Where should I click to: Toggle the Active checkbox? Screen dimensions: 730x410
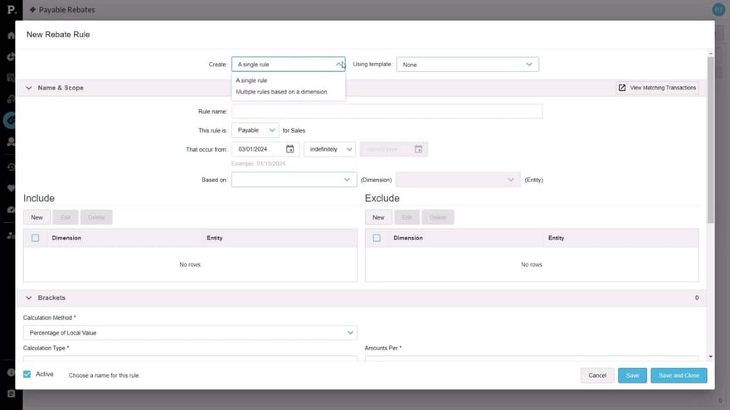click(27, 374)
